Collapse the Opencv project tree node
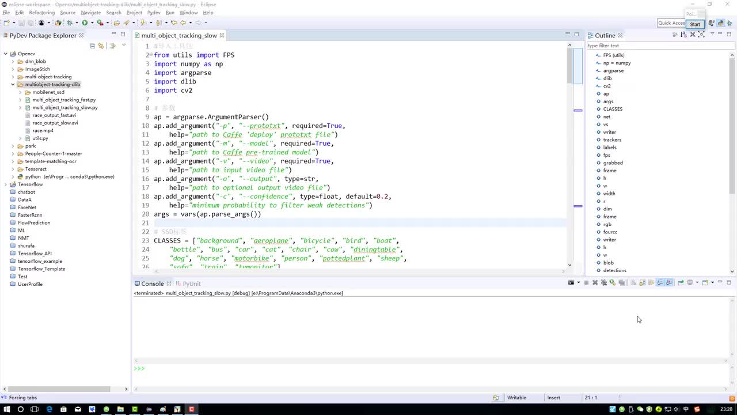The image size is (737, 415). [x=6, y=54]
